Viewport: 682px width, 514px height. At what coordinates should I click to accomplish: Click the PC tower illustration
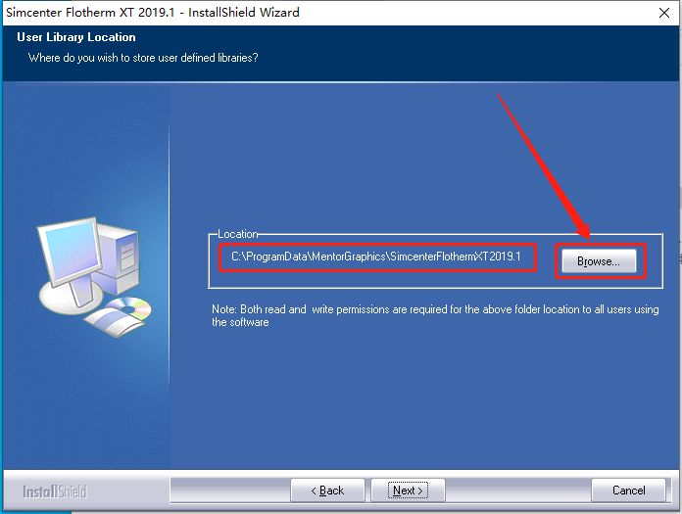point(120,257)
